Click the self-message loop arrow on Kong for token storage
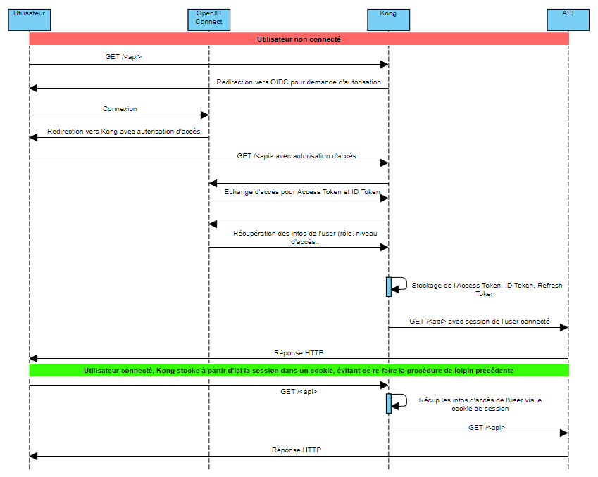Viewport: 598px width, 477px height. pyautogui.click(x=400, y=284)
